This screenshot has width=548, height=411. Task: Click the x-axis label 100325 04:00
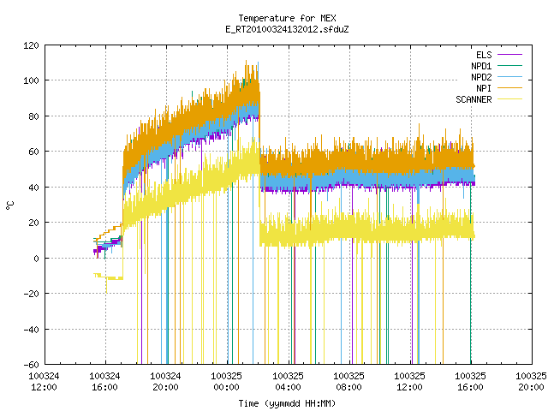(288, 382)
